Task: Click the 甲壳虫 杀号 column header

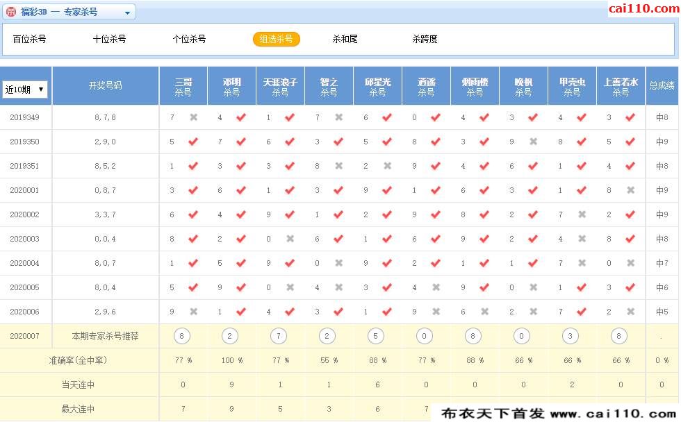Action: point(573,86)
